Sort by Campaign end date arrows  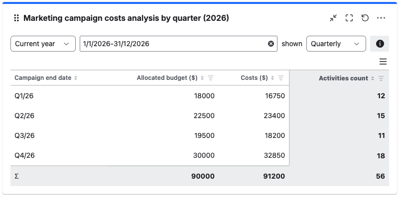pos(76,78)
